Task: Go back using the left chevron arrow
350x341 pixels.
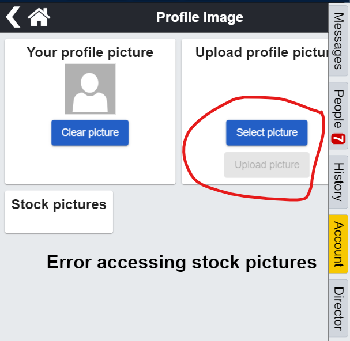Action: (13, 17)
